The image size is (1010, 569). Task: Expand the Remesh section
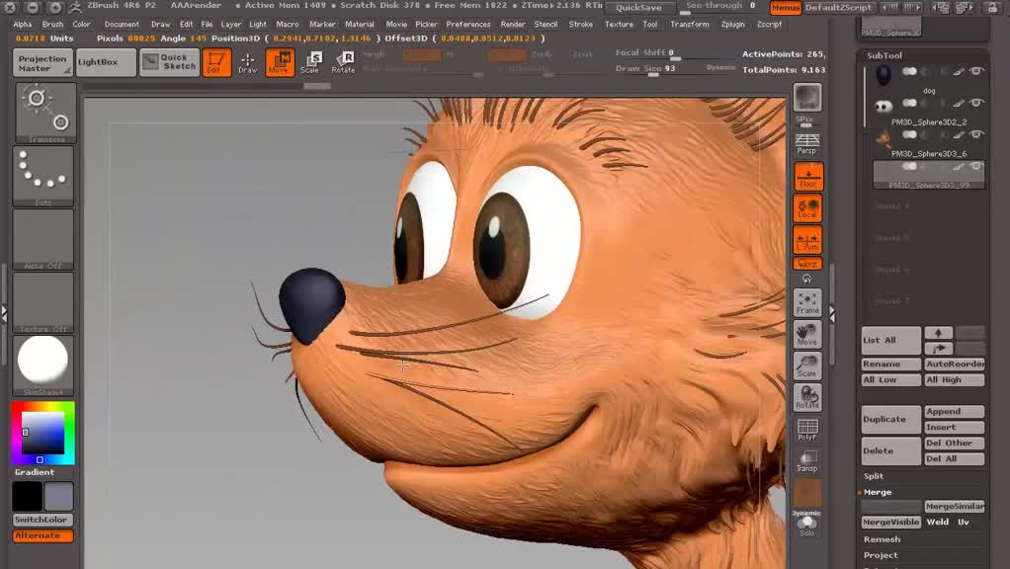click(882, 539)
